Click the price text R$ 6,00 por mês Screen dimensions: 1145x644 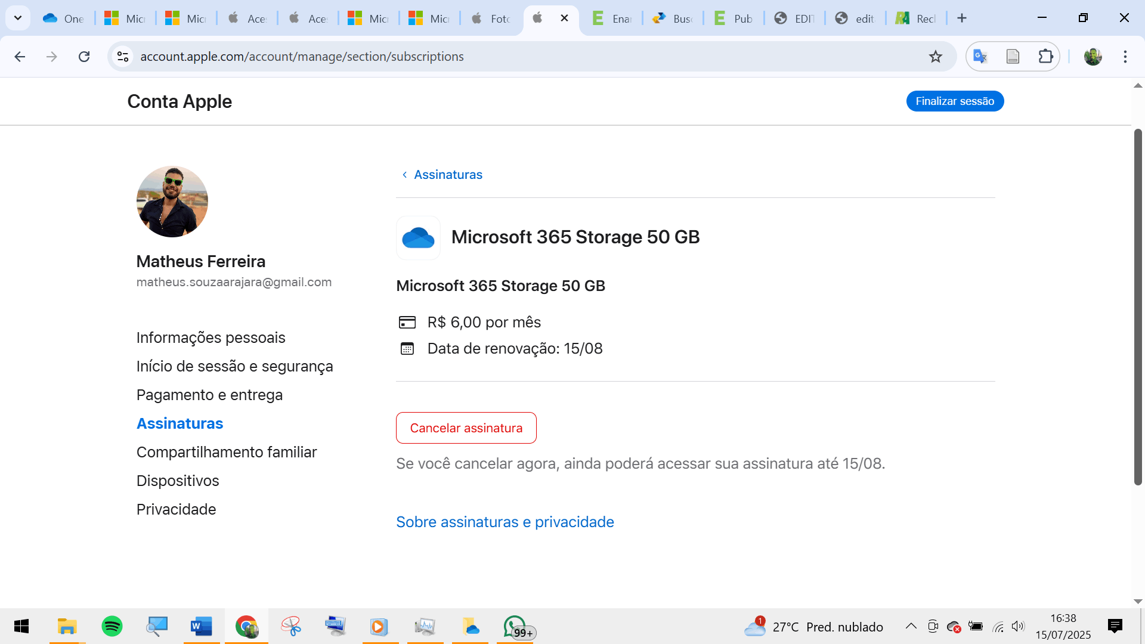click(484, 322)
